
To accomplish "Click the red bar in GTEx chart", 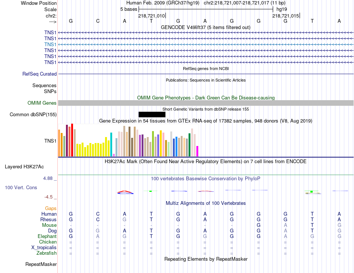I will [x=72, y=140].
